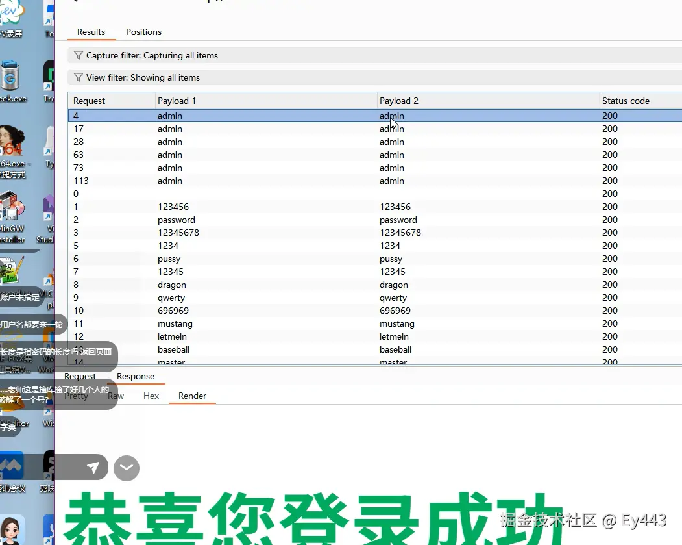Click the Capture filter funnel icon
Screen dimensions: 682x545
point(79,55)
